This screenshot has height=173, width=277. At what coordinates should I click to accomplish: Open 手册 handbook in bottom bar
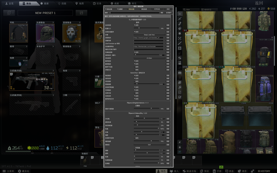217,171
